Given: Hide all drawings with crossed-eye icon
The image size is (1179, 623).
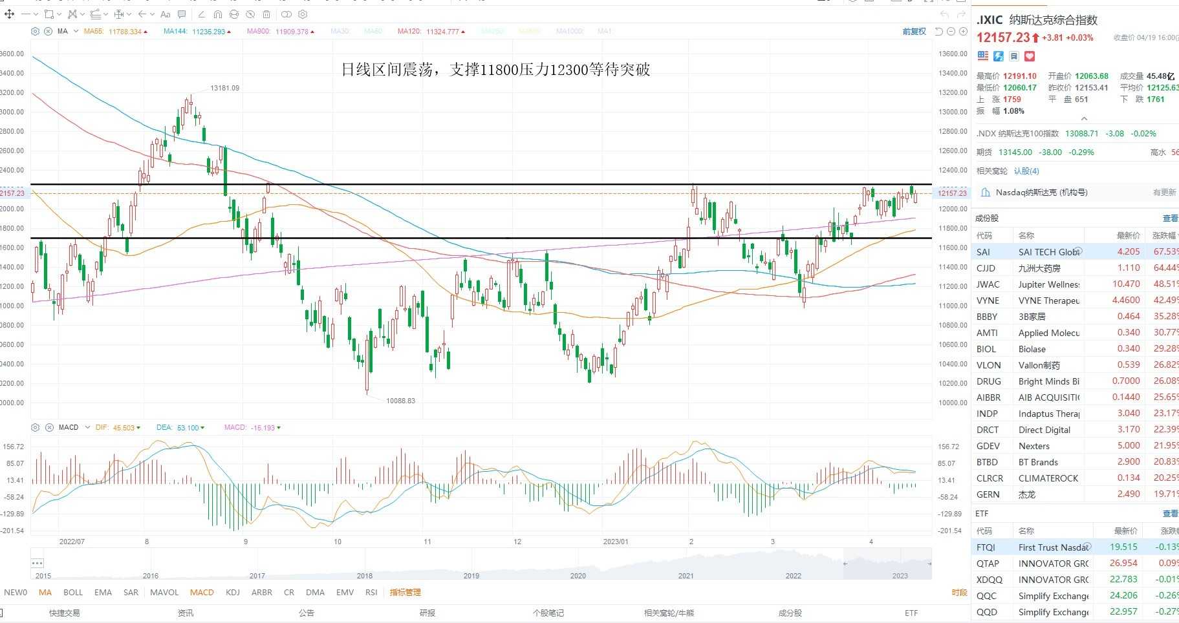Looking at the screenshot, I should [x=250, y=14].
